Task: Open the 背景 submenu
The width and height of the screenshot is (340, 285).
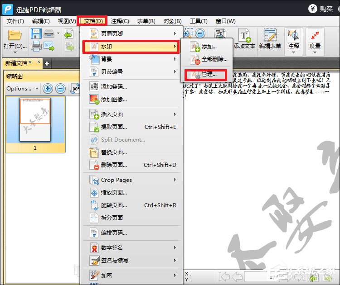Action: click(132, 59)
